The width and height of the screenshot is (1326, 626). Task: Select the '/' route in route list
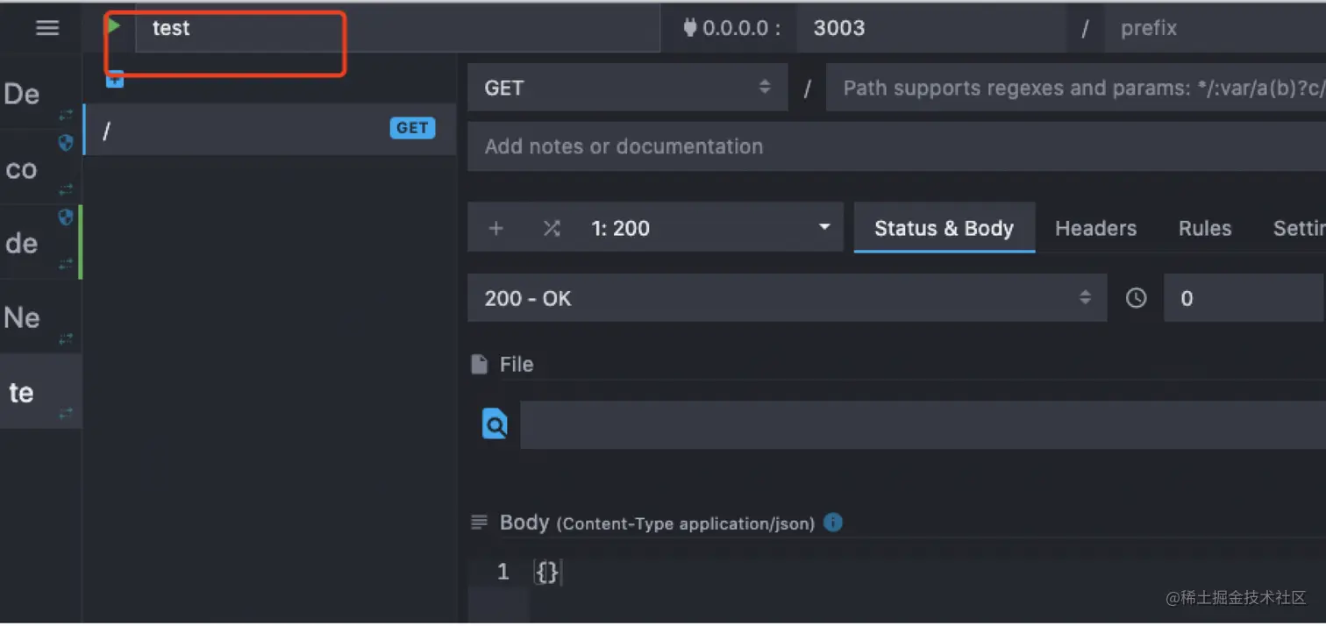pyautogui.click(x=270, y=130)
